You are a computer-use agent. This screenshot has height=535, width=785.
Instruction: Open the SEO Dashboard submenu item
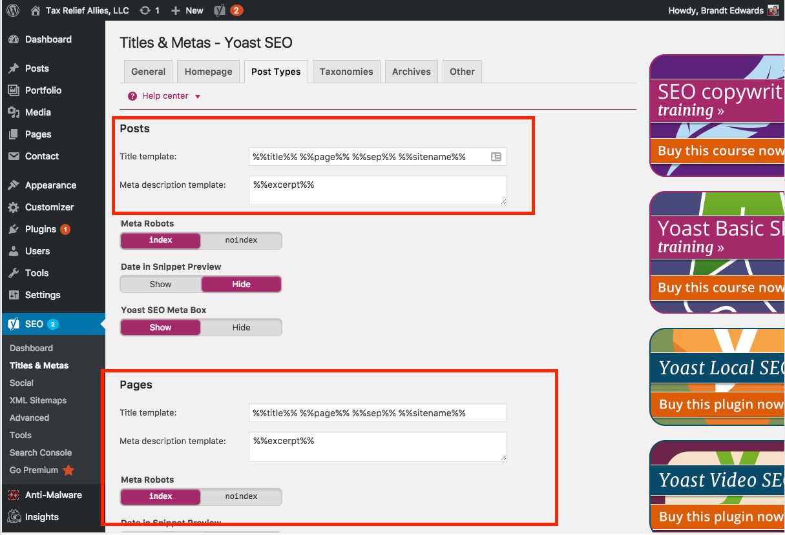point(31,348)
